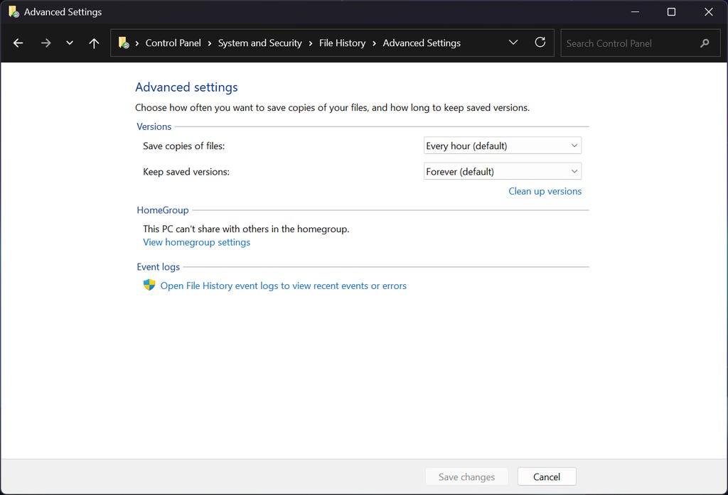This screenshot has width=728, height=495.
Task: Click the Forward navigation arrow
Action: coord(45,43)
